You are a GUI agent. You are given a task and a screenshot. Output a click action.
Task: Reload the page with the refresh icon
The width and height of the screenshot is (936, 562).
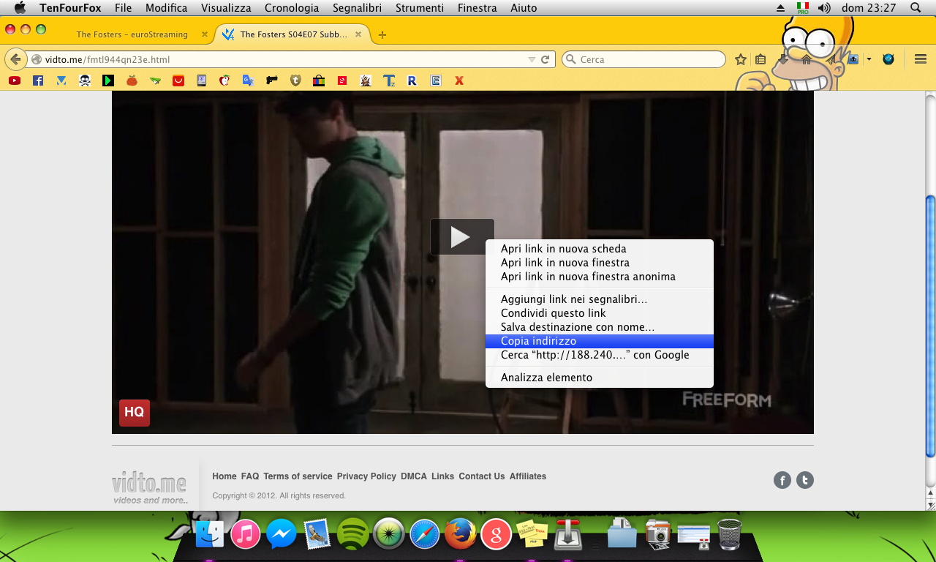click(x=545, y=59)
